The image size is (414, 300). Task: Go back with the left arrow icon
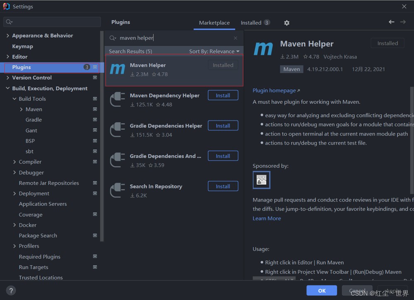(391, 22)
